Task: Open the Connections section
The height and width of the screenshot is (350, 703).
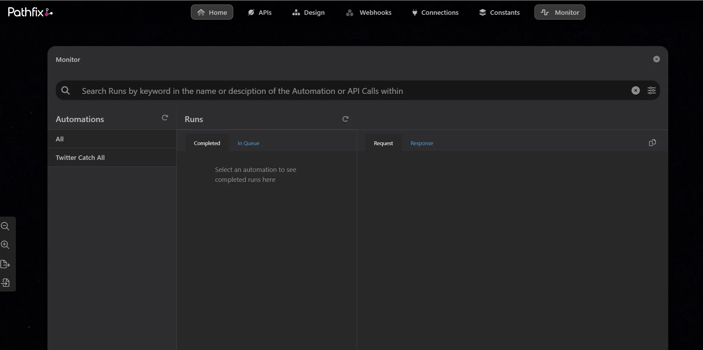Action: point(435,12)
